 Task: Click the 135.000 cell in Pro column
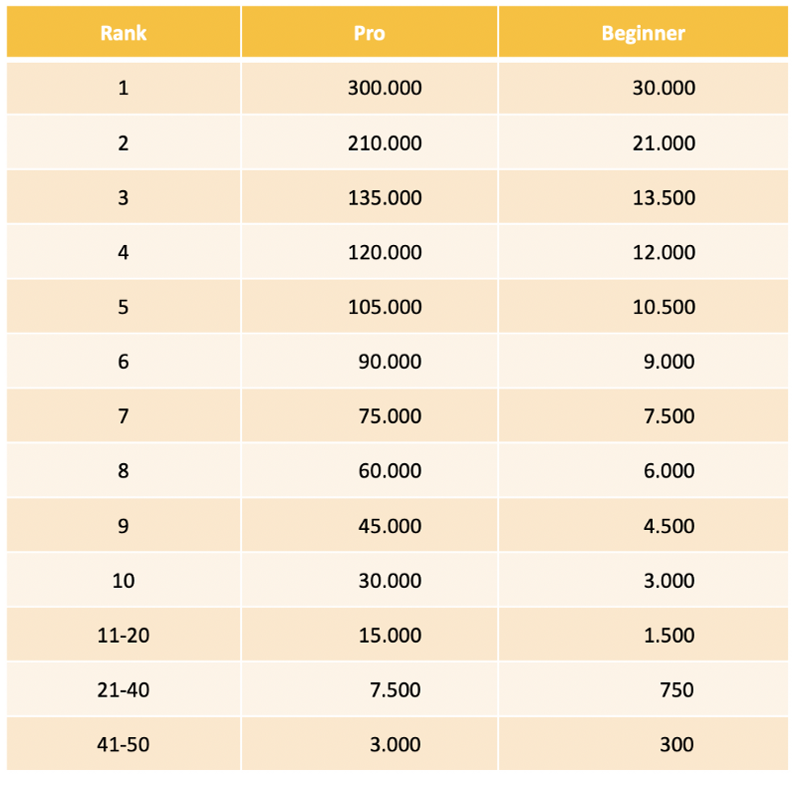tap(385, 197)
